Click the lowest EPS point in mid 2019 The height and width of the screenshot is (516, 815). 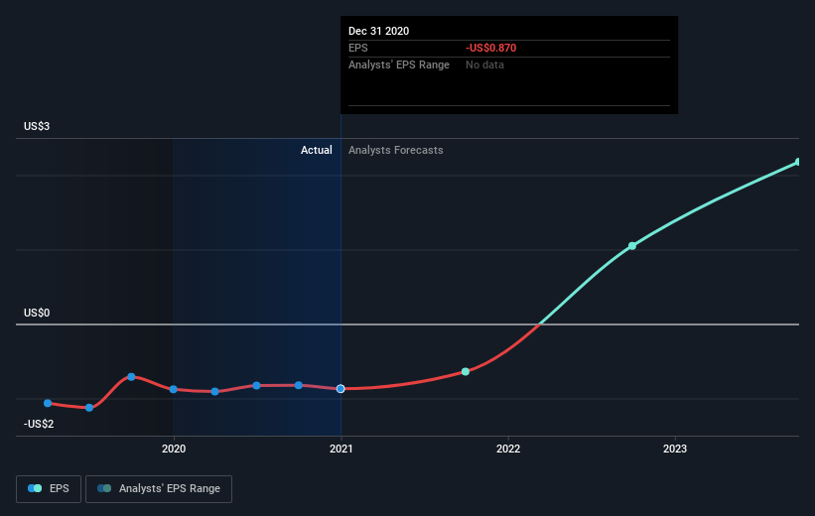coord(89,408)
